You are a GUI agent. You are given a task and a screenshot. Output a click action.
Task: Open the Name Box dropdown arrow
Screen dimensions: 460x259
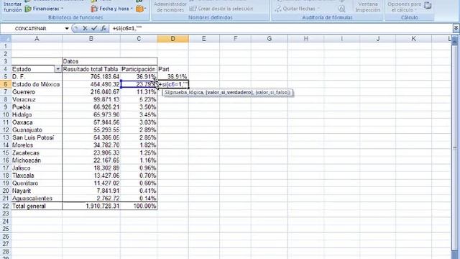tap(67, 29)
